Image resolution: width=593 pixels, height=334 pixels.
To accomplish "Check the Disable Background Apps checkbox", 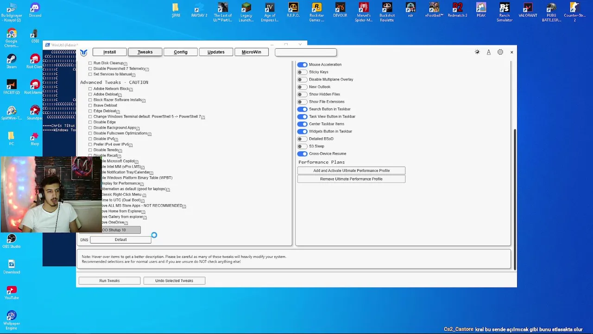I will click(90, 128).
